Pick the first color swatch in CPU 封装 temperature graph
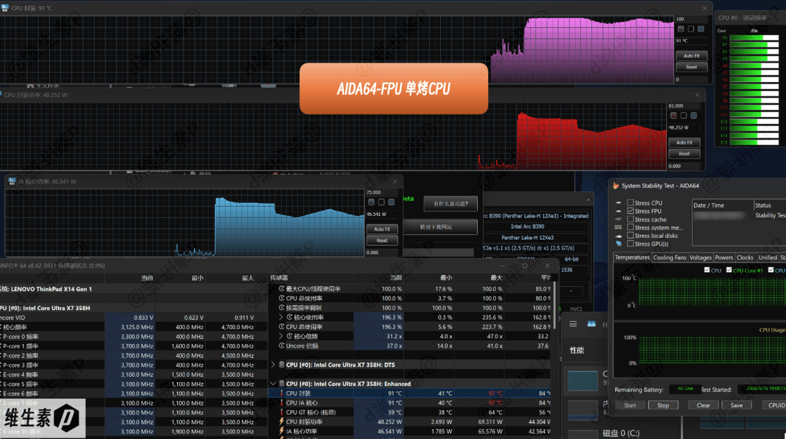786x439 pixels. pos(680,29)
